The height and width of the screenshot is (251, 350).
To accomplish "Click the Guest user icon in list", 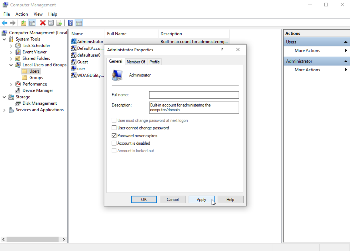I will tap(74, 62).
